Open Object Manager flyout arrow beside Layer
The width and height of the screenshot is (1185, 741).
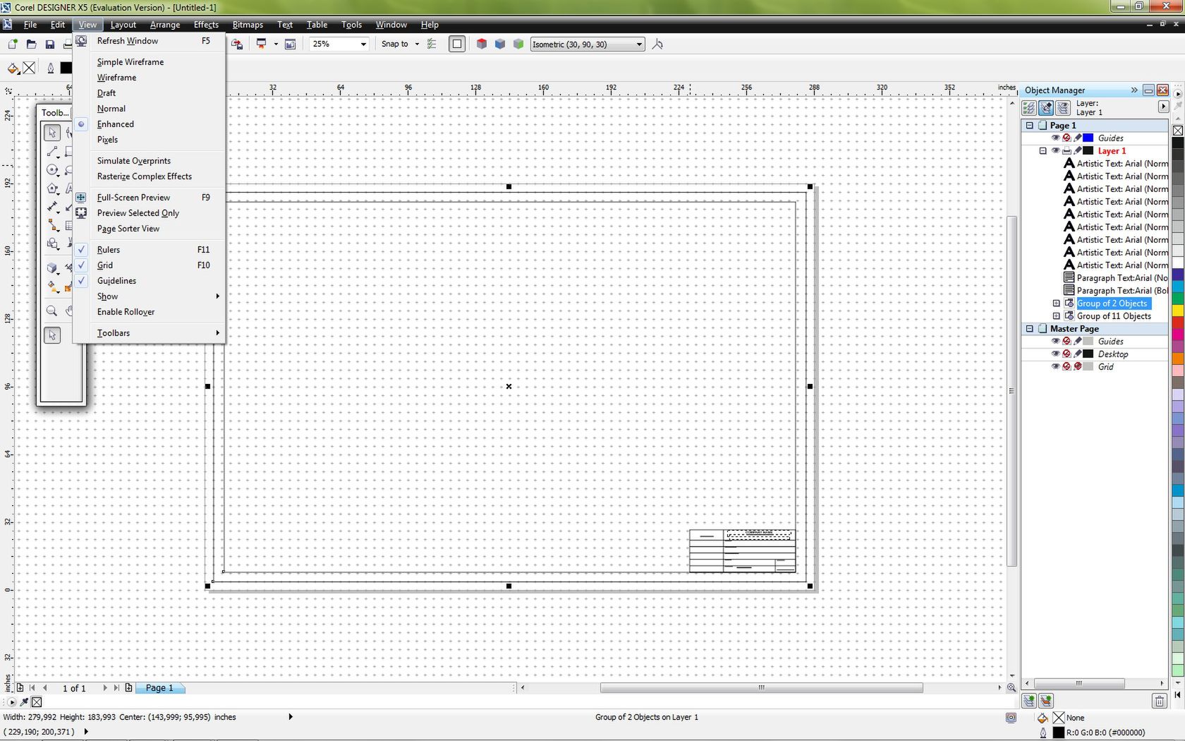tap(1163, 107)
